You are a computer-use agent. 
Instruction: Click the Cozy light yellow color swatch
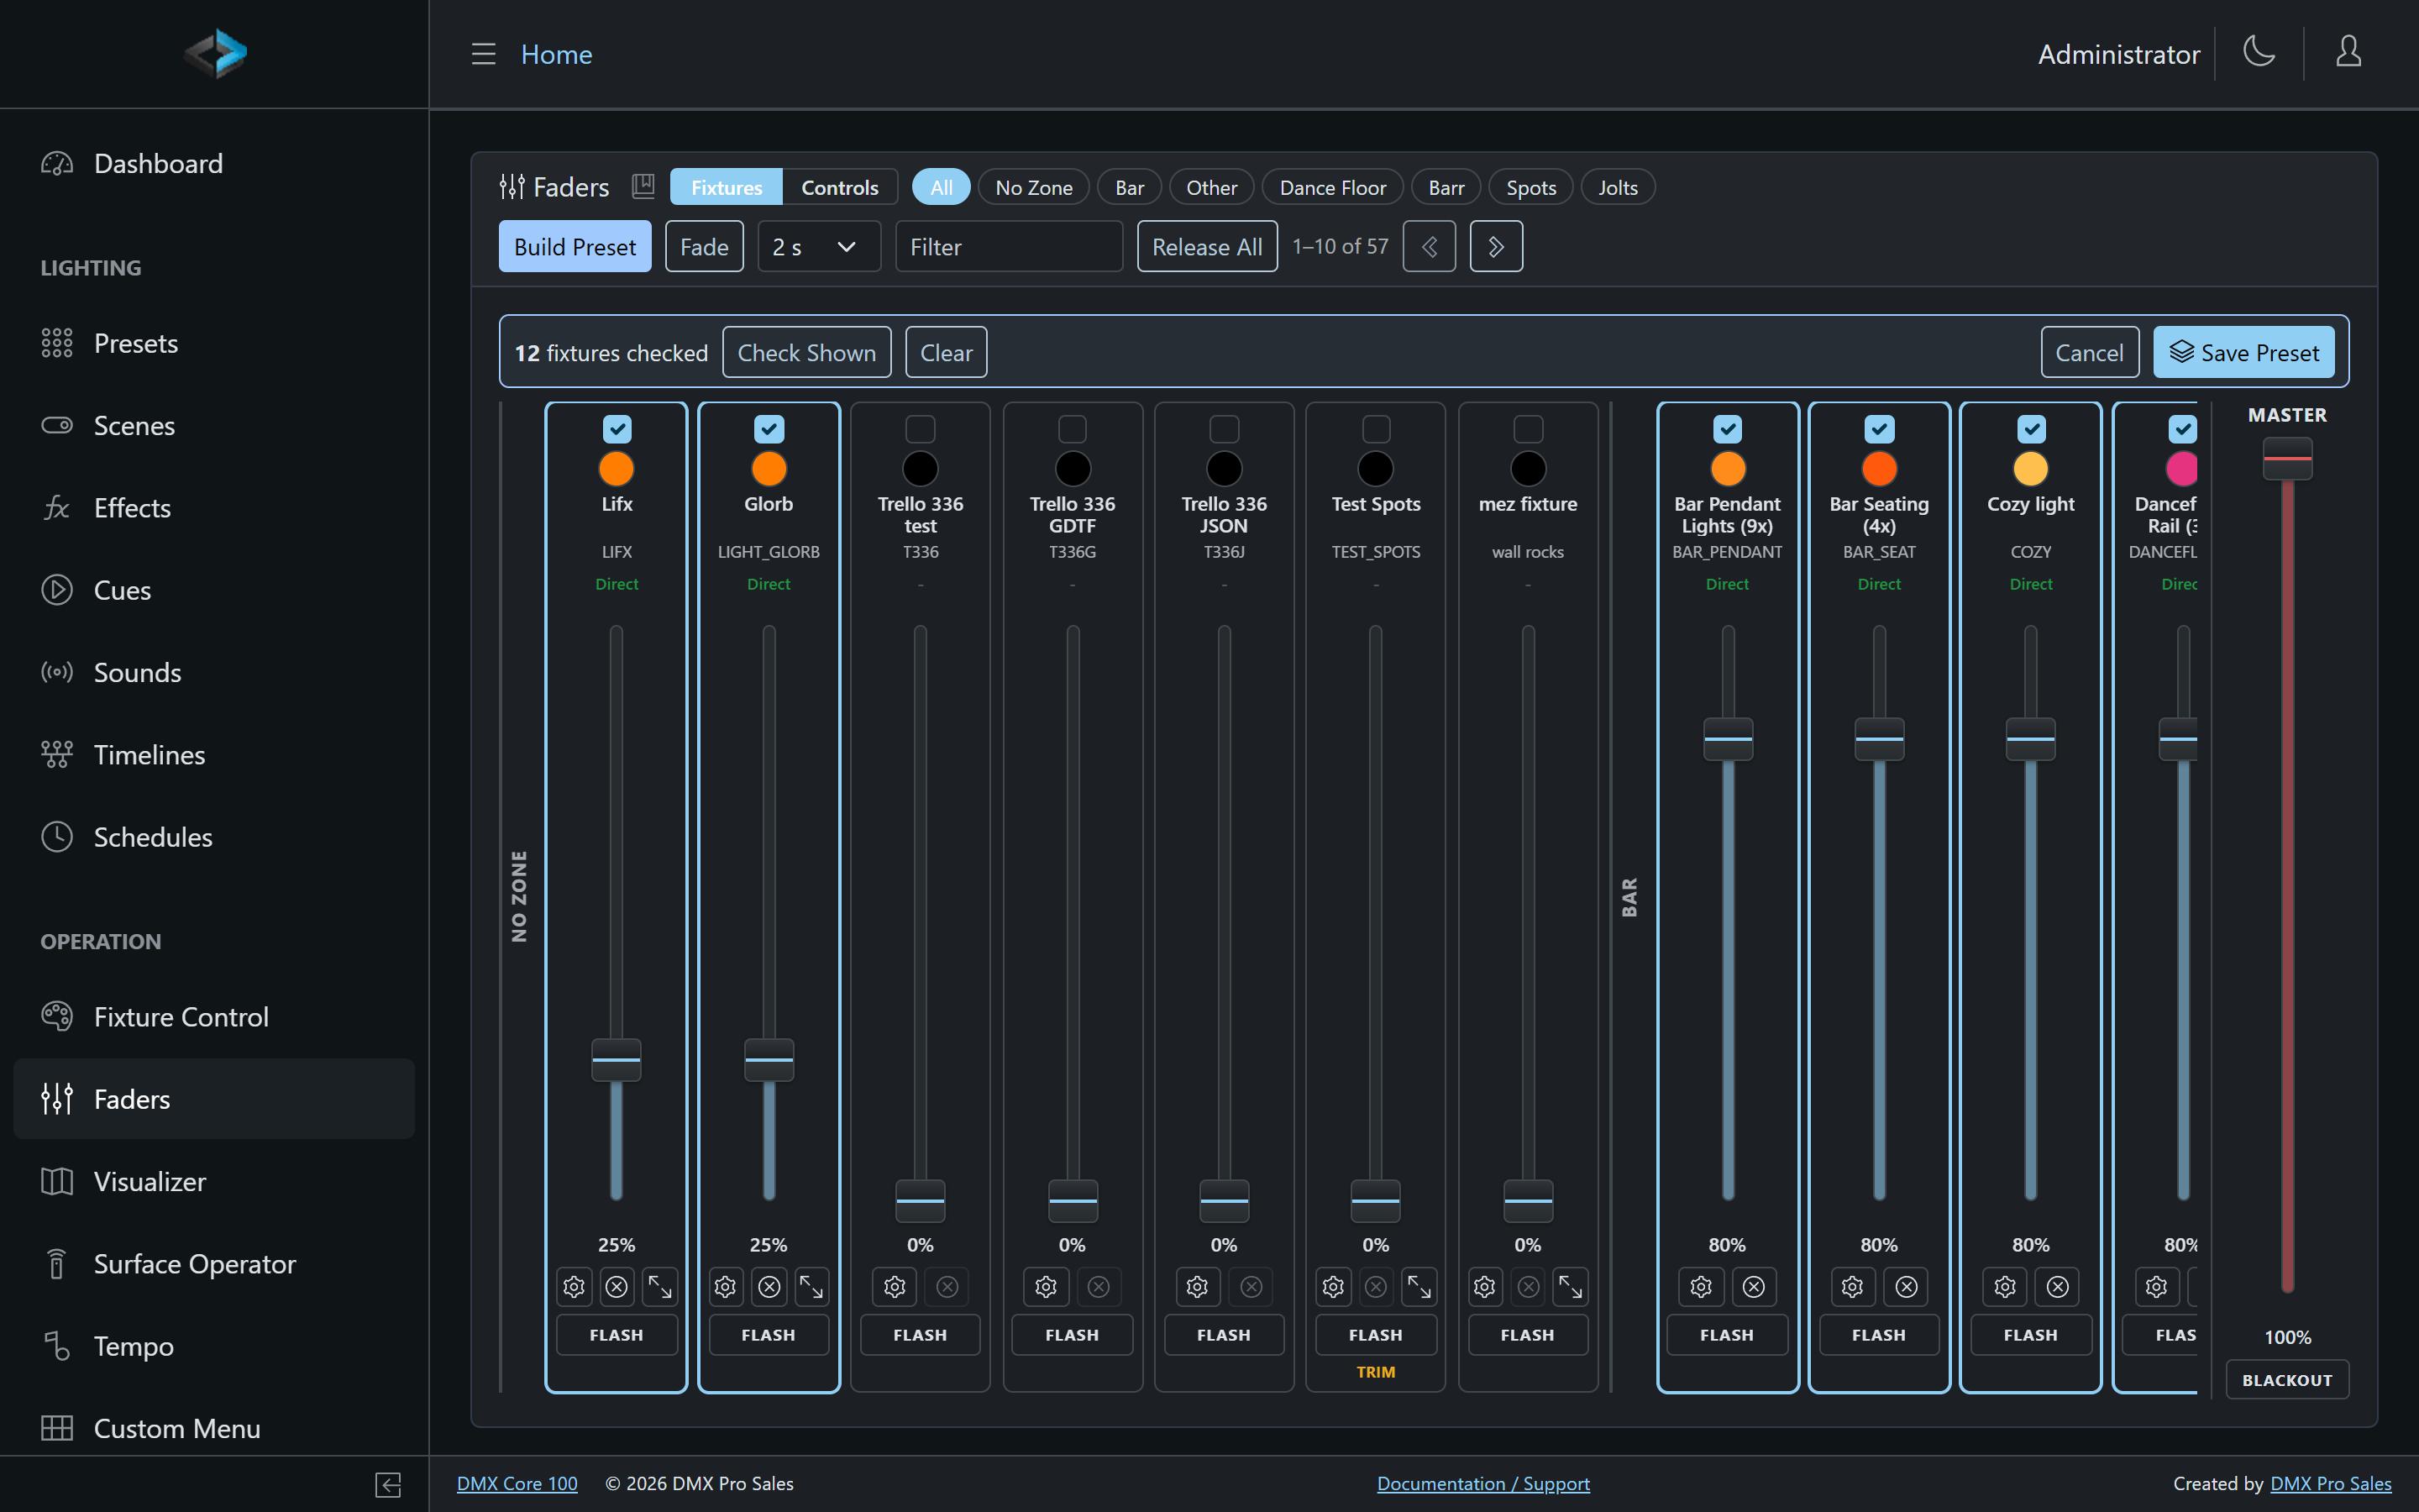click(x=2031, y=469)
